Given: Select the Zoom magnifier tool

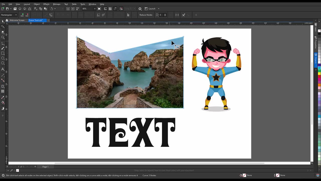Looking at the screenshot, I should tap(3, 37).
